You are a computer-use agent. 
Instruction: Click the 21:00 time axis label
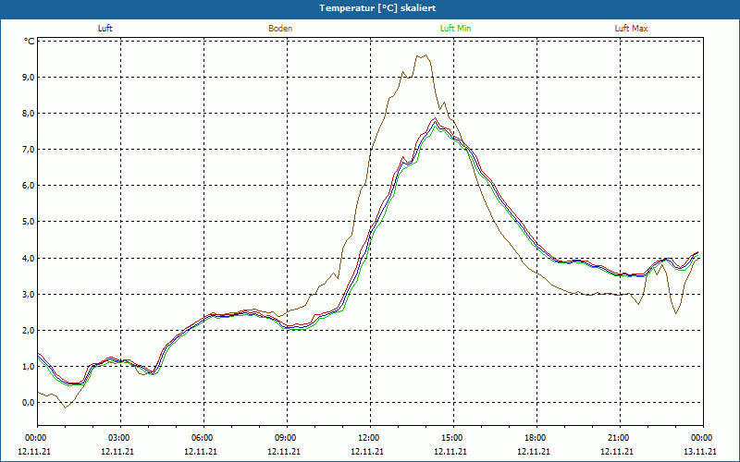click(620, 438)
